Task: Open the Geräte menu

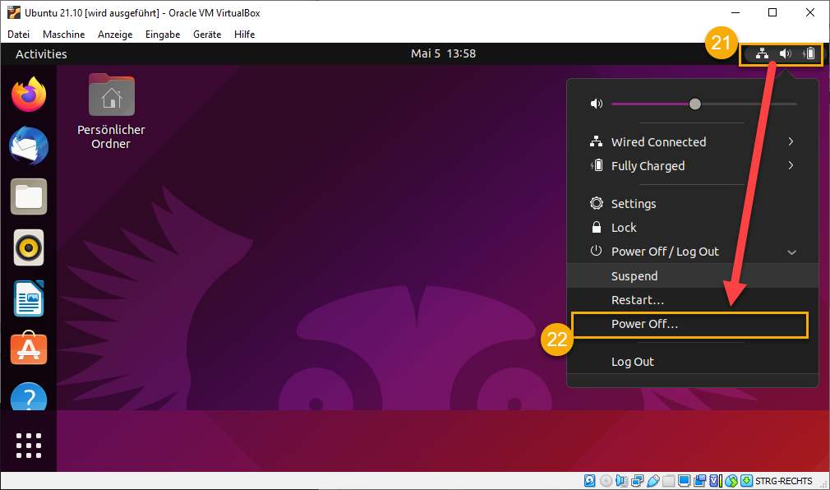Action: (x=207, y=34)
